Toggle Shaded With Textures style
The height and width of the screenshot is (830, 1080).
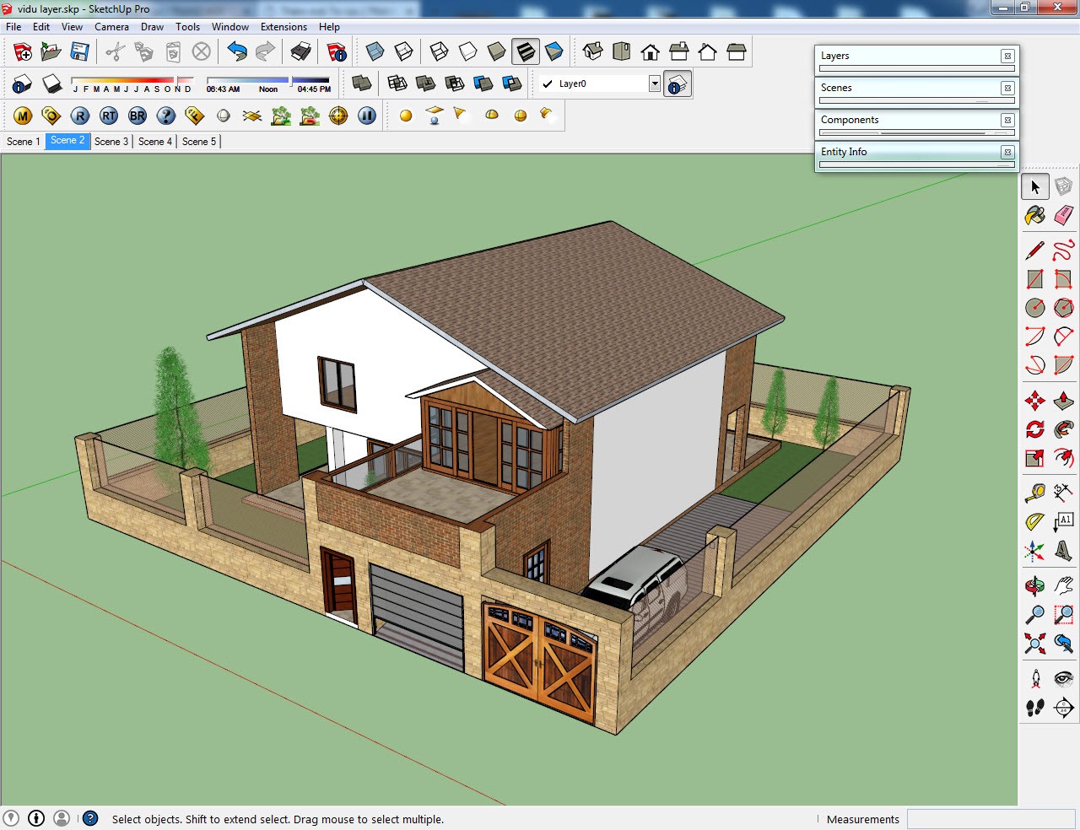[x=526, y=52]
